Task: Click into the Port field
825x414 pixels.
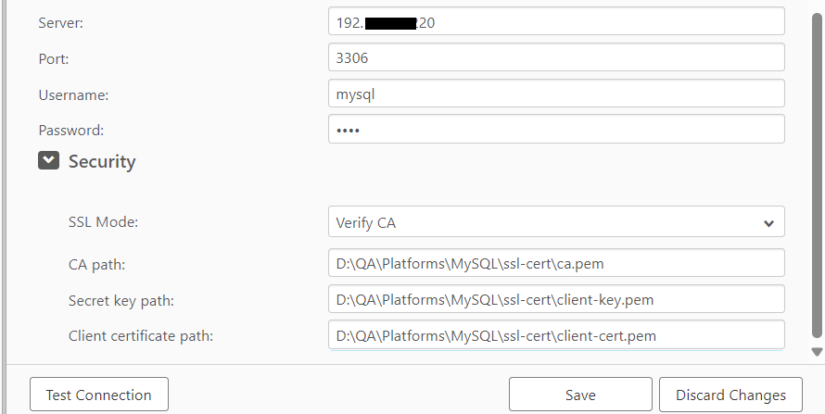Action: click(556, 57)
